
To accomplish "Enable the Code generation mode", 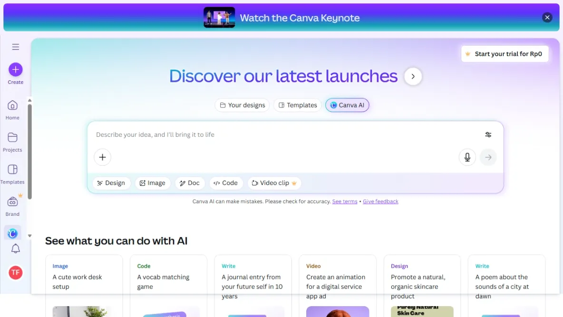I will point(226,183).
